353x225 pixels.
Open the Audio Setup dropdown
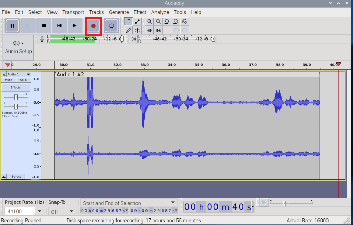(x=19, y=47)
